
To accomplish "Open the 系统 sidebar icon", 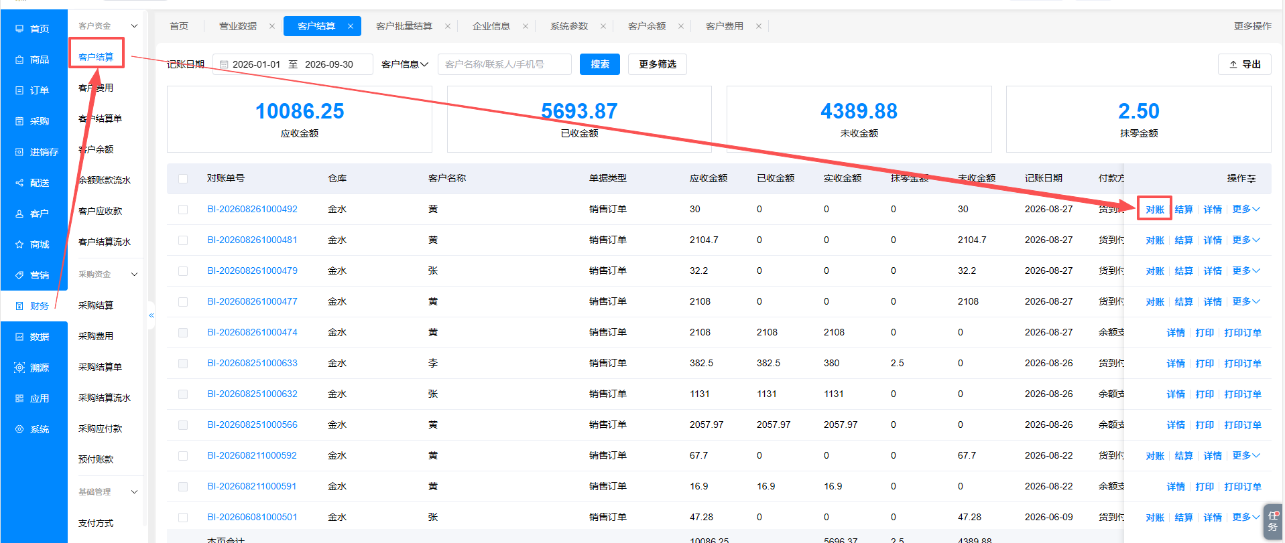I will coord(19,429).
